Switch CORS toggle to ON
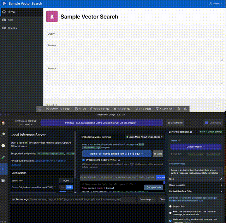 click(63, 187)
